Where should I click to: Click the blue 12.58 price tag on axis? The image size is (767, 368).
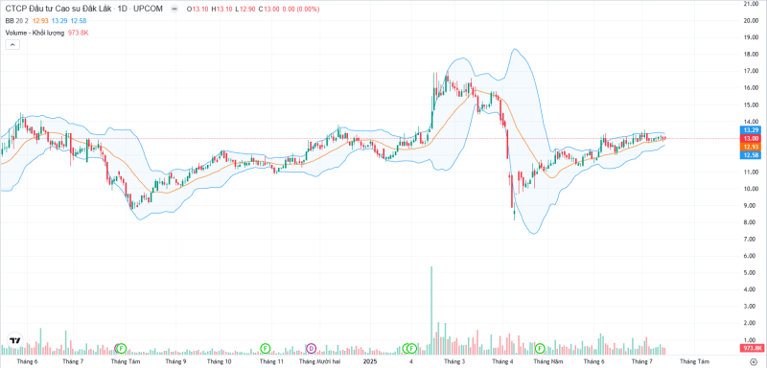pyautogui.click(x=752, y=155)
